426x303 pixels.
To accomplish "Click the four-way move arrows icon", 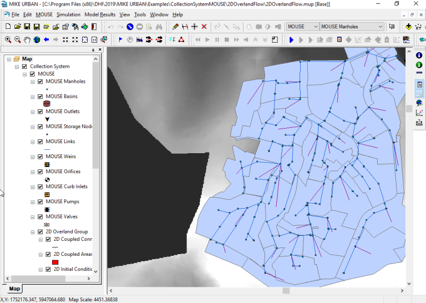I will pos(195,26).
